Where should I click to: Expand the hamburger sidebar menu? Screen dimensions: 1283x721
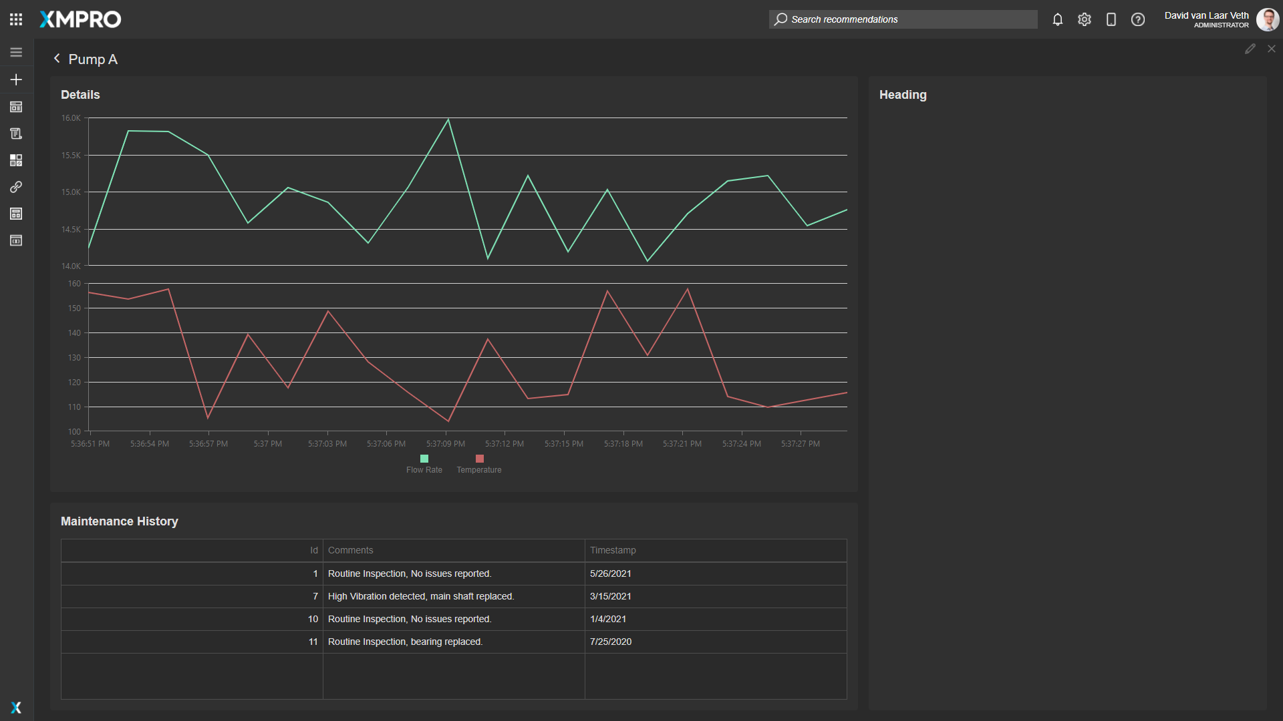click(x=16, y=52)
